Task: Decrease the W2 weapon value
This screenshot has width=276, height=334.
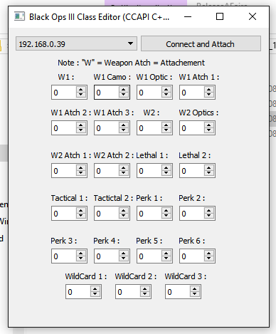Action: tap(166, 130)
